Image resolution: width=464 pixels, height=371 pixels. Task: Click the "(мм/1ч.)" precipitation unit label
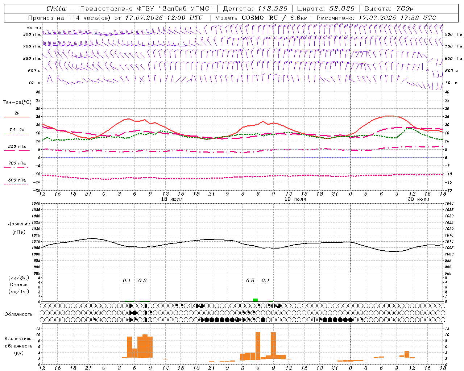(18, 292)
